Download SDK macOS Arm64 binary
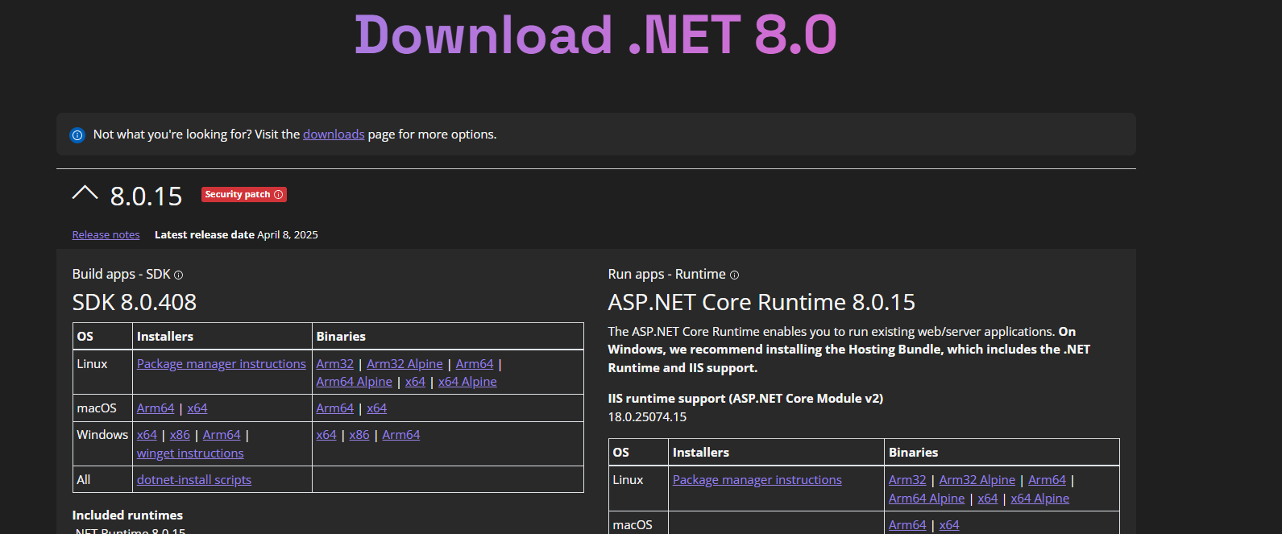This screenshot has height=534, width=1282. [x=335, y=408]
